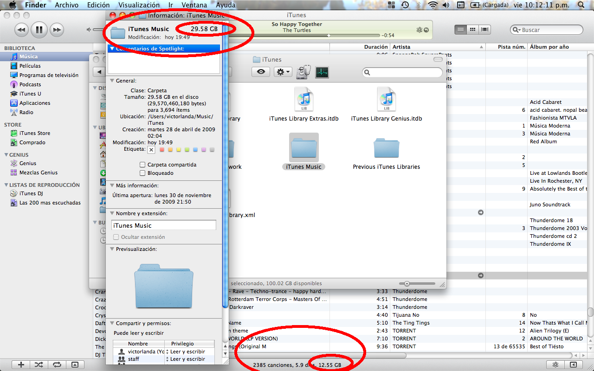
Task: Sort the song list by Duración column
Action: pos(360,47)
